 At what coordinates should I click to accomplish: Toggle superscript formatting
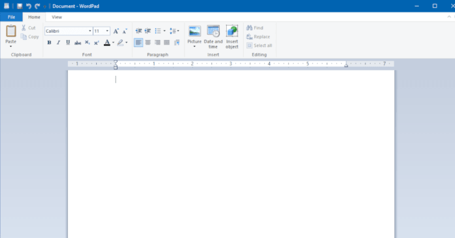pyautogui.click(x=97, y=42)
